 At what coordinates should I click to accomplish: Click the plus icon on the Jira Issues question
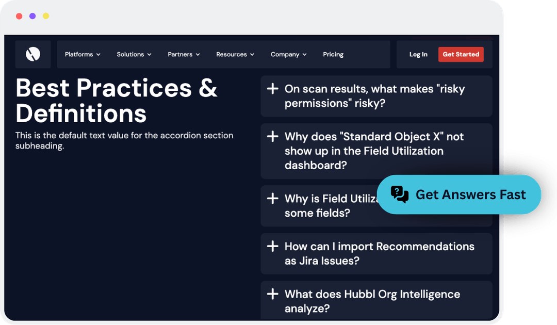[272, 246]
